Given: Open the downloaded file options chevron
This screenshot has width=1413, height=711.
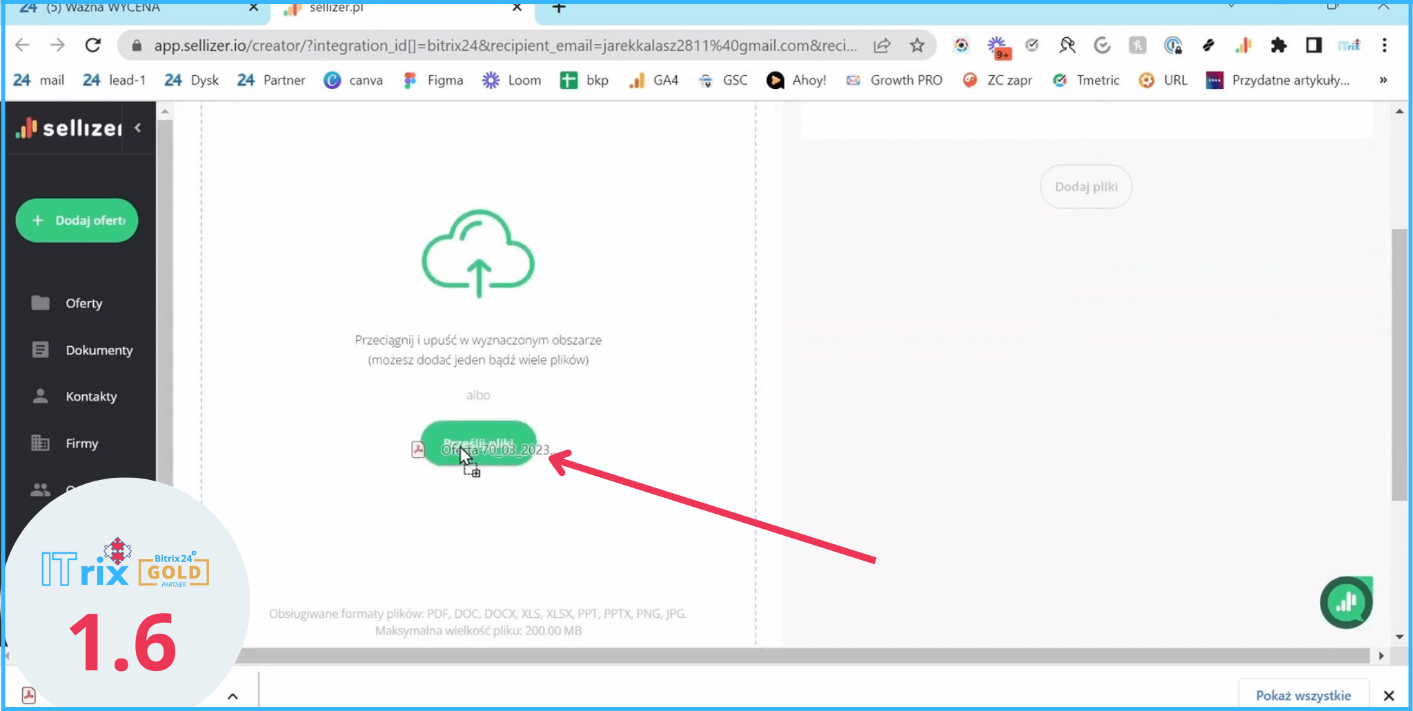Looking at the screenshot, I should [x=233, y=696].
